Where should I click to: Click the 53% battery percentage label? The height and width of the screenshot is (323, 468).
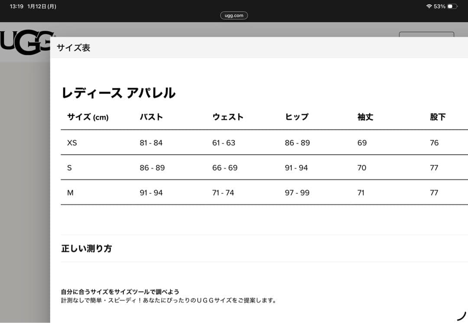pos(440,6)
